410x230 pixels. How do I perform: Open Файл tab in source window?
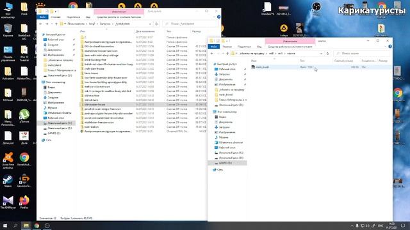213,47
